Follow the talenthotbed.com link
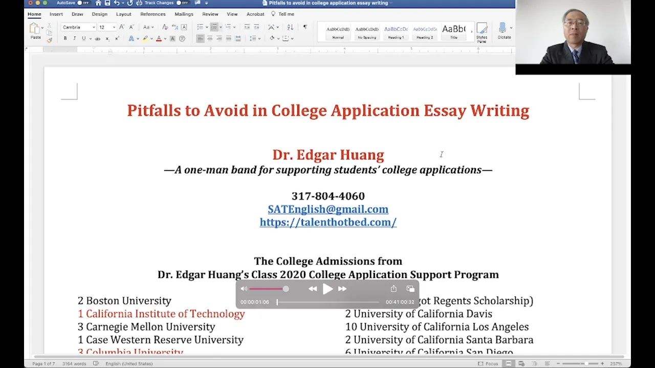Image resolution: width=655 pixels, height=368 pixels. pos(328,222)
